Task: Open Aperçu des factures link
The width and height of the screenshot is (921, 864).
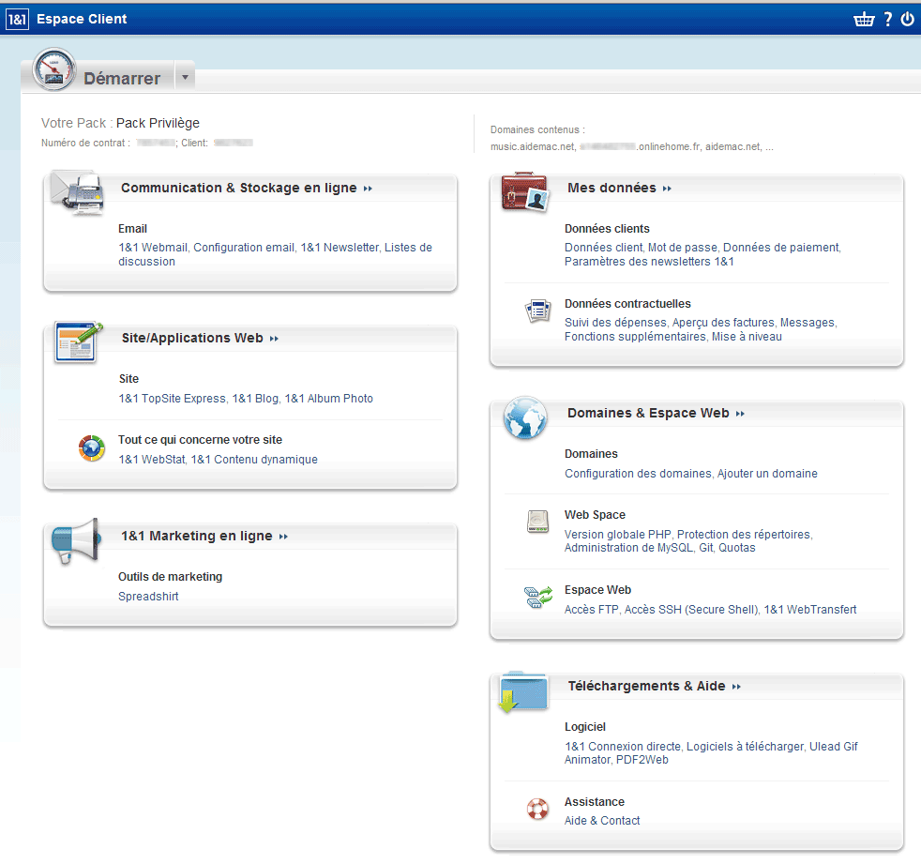Action: tap(723, 323)
